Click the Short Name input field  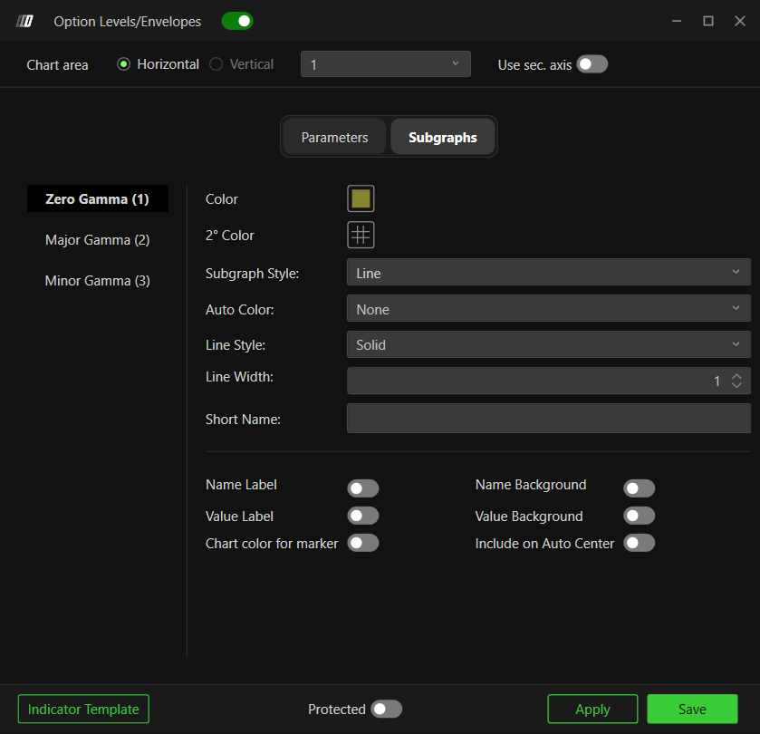(549, 419)
